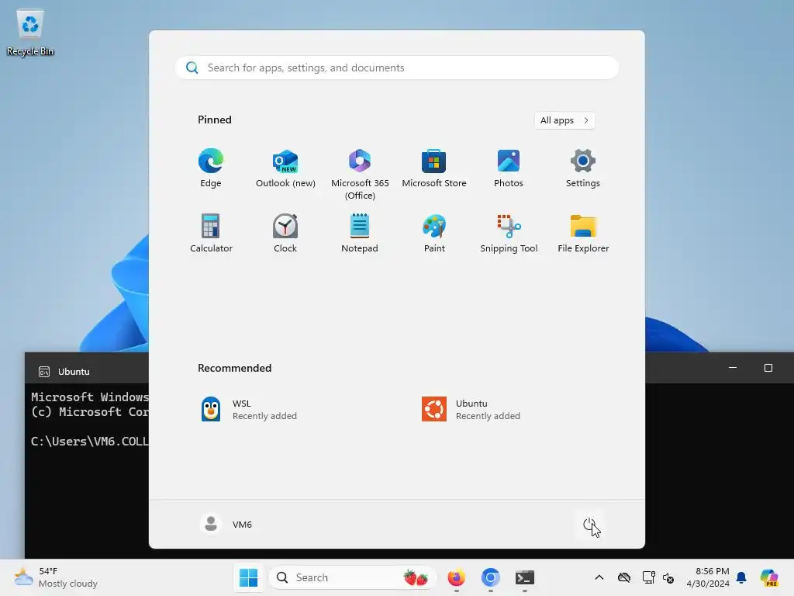The height and width of the screenshot is (596, 794).
Task: Open network status tray icon
Action: click(x=648, y=577)
